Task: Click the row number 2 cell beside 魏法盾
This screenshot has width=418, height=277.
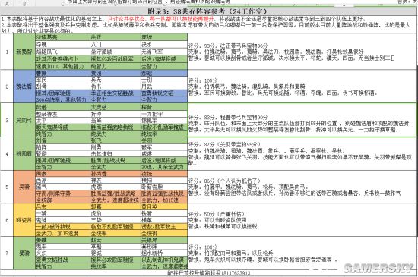Action: pyautogui.click(x=7, y=87)
